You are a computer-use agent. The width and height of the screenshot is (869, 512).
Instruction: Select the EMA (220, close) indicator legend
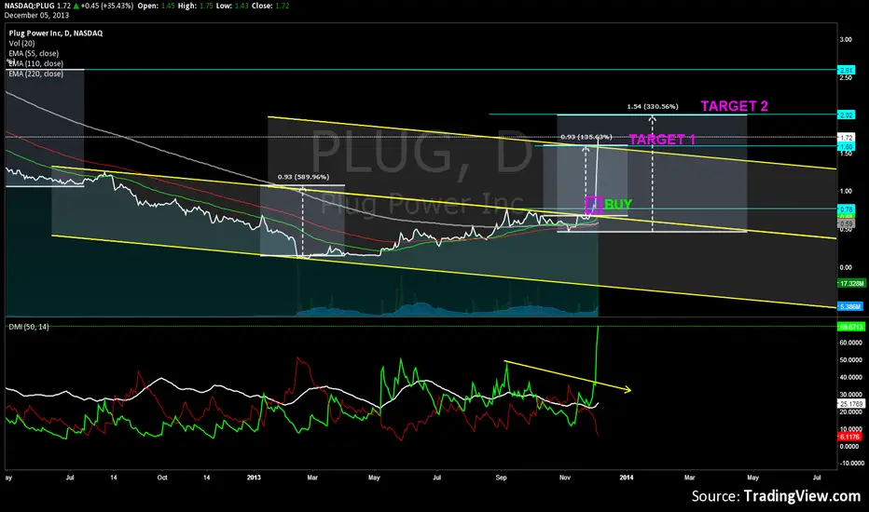pyautogui.click(x=35, y=74)
